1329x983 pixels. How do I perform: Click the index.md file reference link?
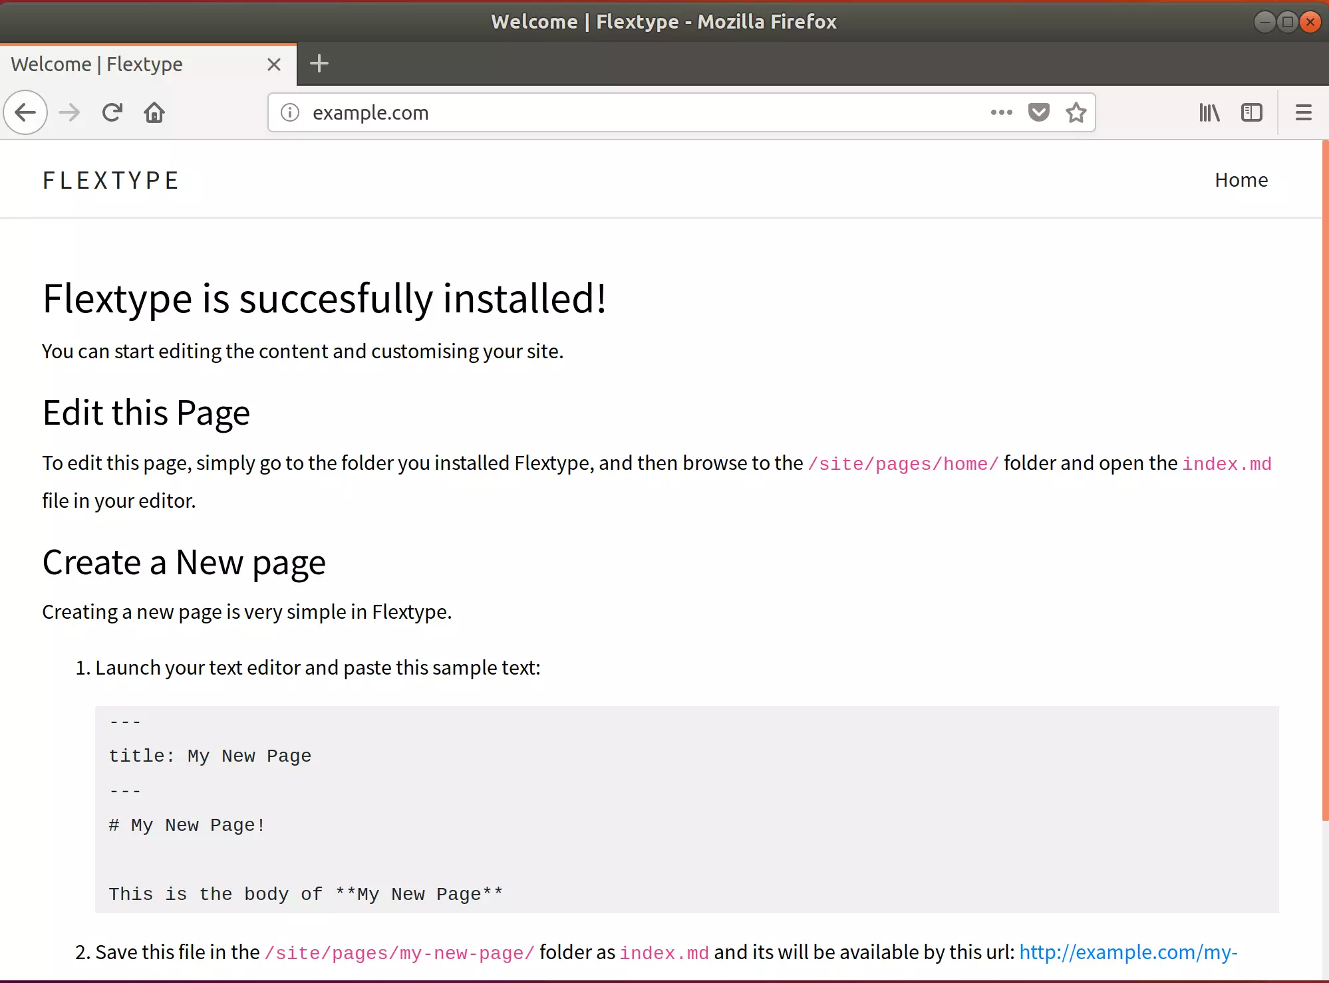click(1227, 463)
